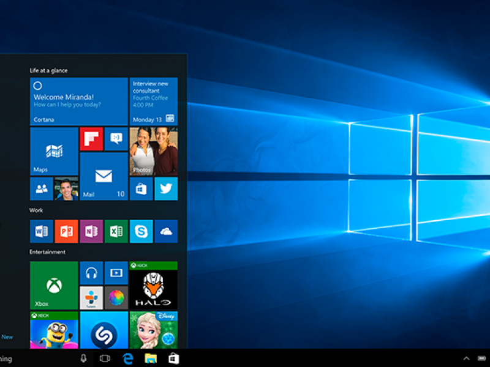
Task: Open the Twitter tile
Action: click(x=165, y=189)
